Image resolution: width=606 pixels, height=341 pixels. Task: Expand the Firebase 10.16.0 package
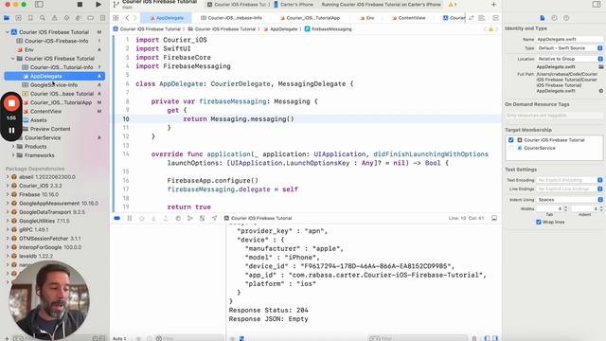pyautogui.click(x=7, y=194)
